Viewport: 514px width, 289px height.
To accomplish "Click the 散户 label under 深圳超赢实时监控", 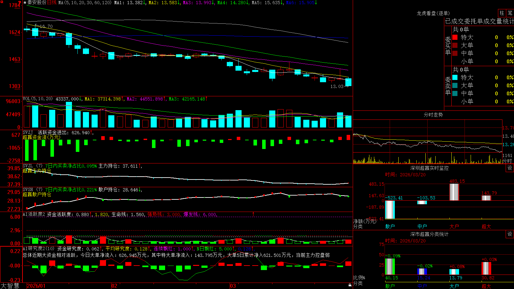I will tap(390, 226).
